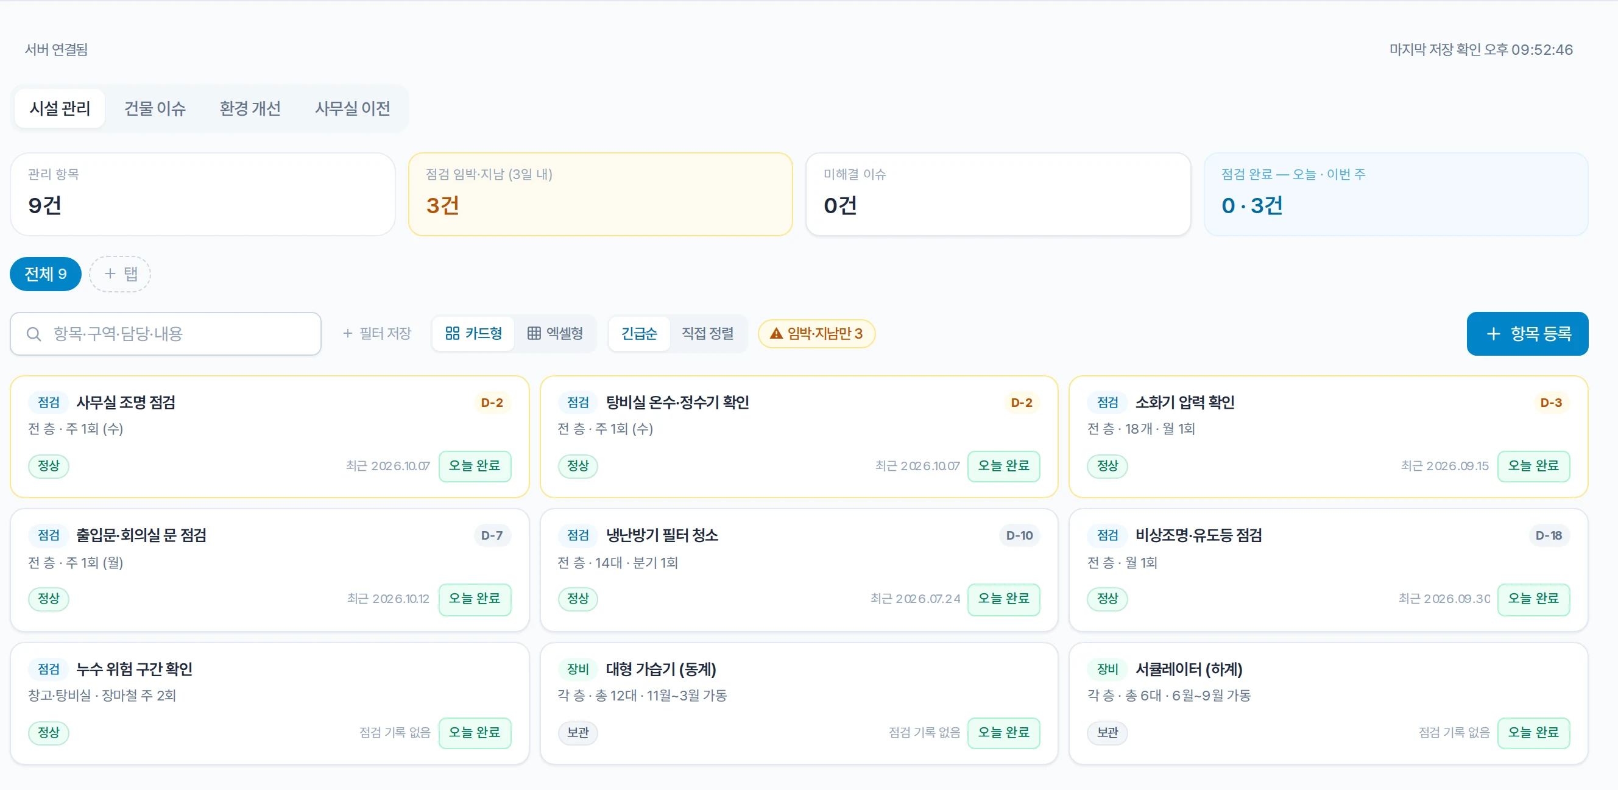Viewport: 1618px width, 790px height.
Task: Mark 비상조명·유도등 점검 as 오늘 완료
Action: click(x=1533, y=599)
